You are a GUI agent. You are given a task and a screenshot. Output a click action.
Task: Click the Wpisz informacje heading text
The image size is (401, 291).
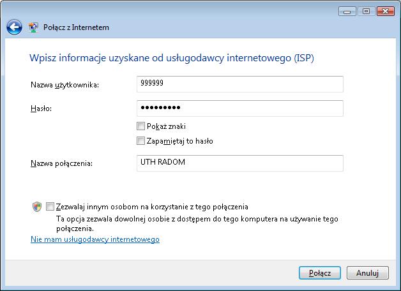point(172,58)
